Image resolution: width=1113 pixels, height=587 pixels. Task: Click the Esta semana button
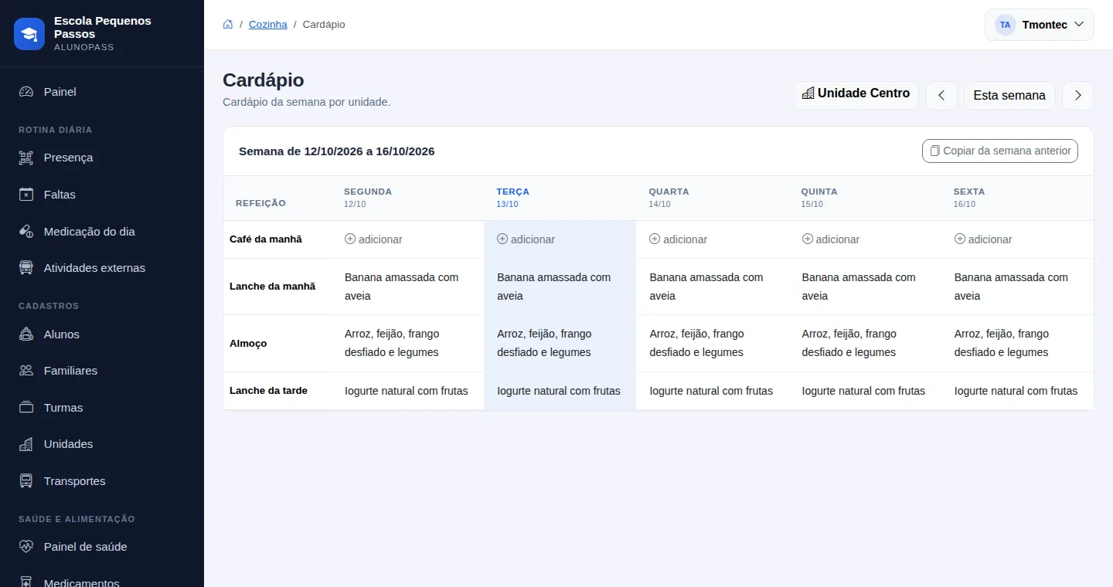(x=1009, y=96)
